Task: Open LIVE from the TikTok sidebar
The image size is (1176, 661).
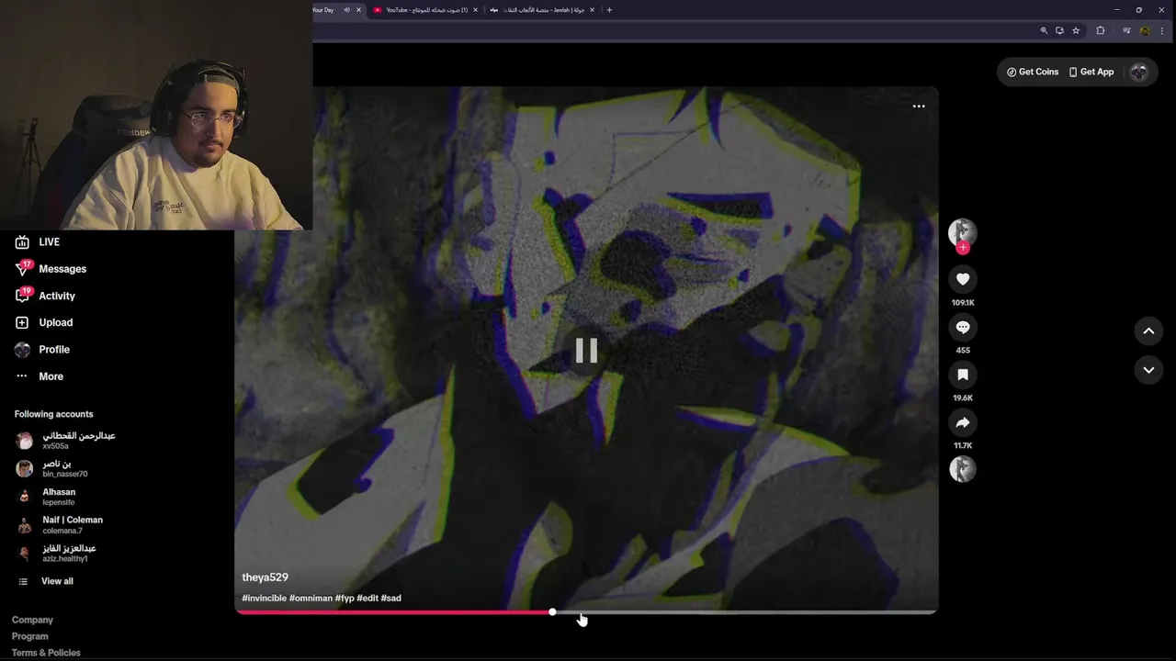Action: click(37, 242)
